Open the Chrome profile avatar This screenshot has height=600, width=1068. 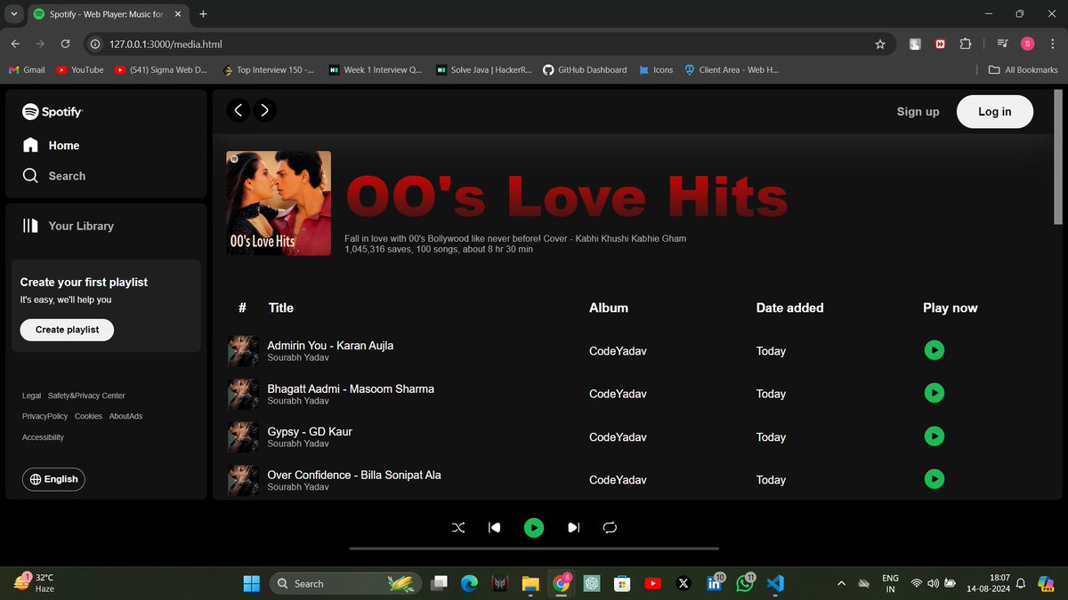pyautogui.click(x=1028, y=44)
